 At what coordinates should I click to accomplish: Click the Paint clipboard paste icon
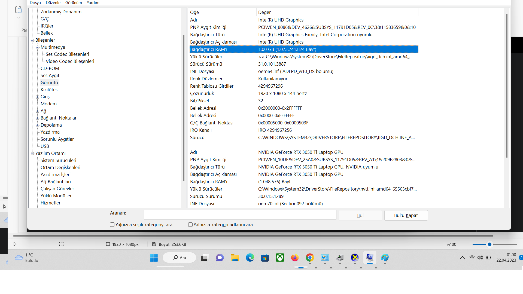click(x=18, y=10)
